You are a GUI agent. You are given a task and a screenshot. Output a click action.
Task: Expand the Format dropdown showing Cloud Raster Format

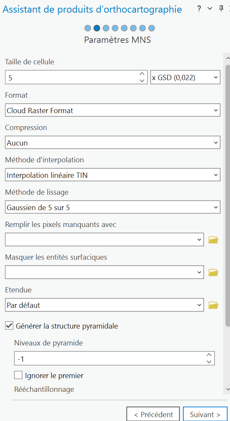tap(113, 110)
